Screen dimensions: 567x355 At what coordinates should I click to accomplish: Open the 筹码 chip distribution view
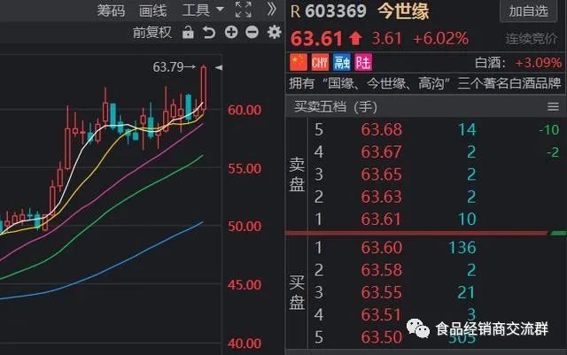[111, 11]
